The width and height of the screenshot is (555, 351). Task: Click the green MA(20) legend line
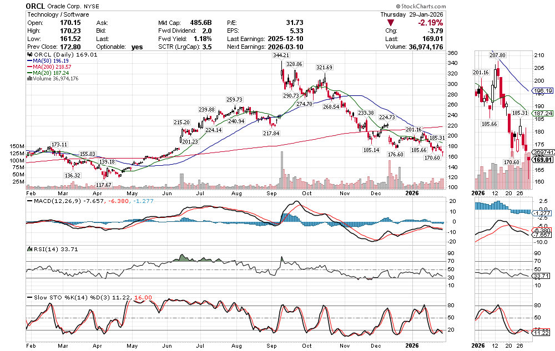click(x=29, y=73)
